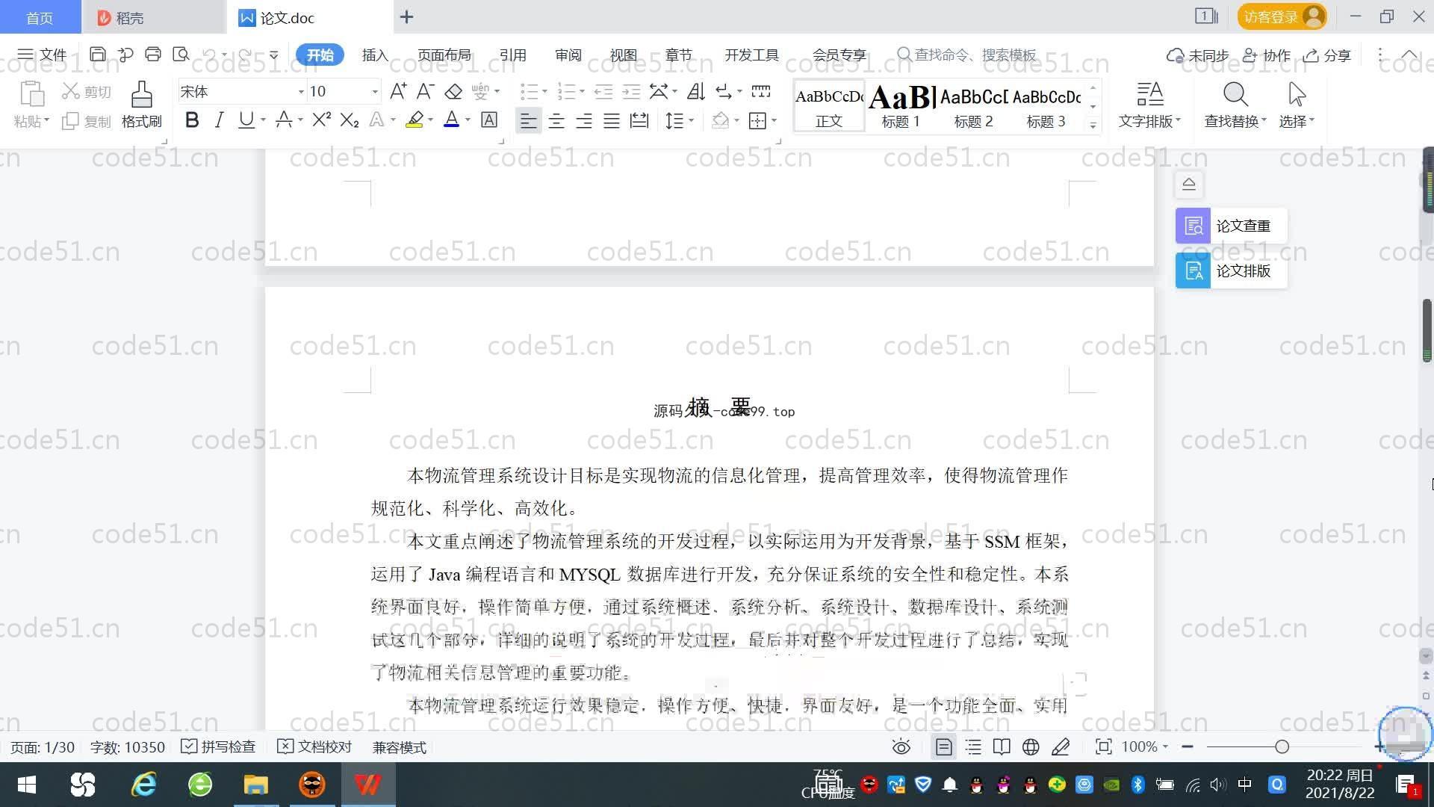Screen dimensions: 1434x807
Task: Click the 论文排版 button
Action: [1231, 270]
